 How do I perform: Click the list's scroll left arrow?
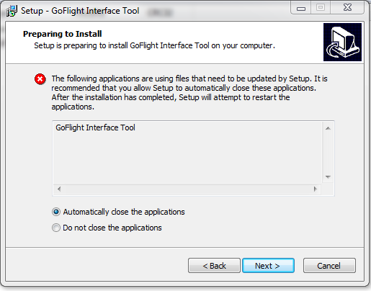click(59, 189)
